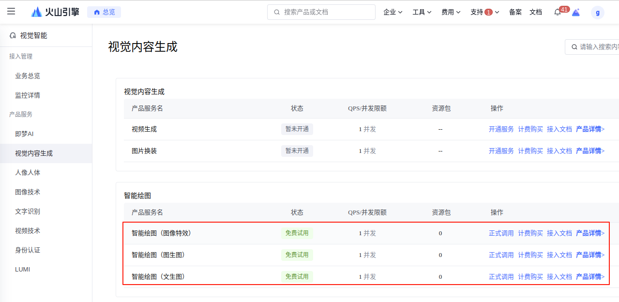
Task: Open 产品详情 for 图片换装
Action: point(590,151)
